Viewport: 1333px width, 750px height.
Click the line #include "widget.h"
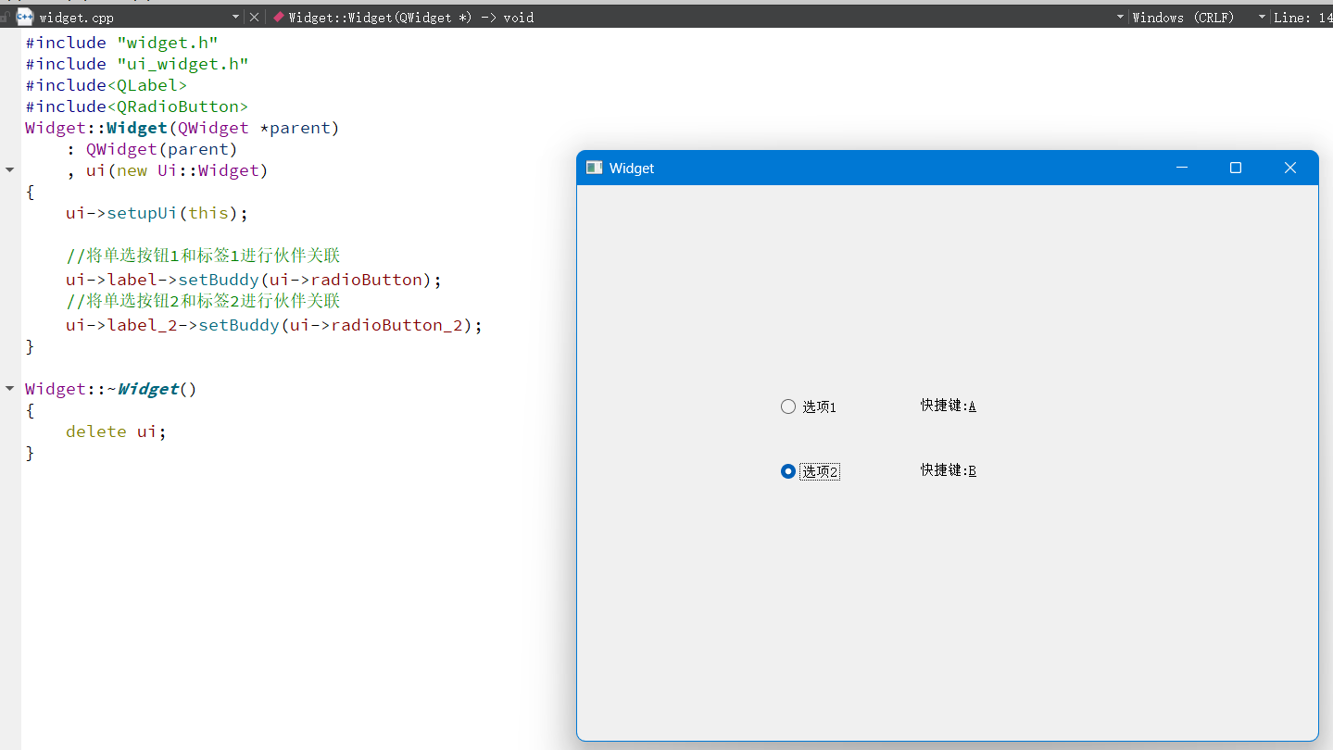point(121,43)
